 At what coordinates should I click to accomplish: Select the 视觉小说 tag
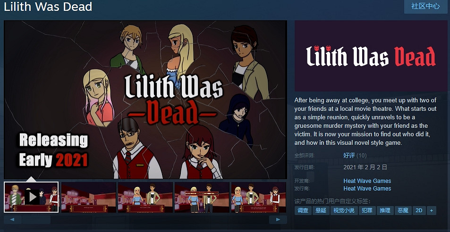coord(344,210)
